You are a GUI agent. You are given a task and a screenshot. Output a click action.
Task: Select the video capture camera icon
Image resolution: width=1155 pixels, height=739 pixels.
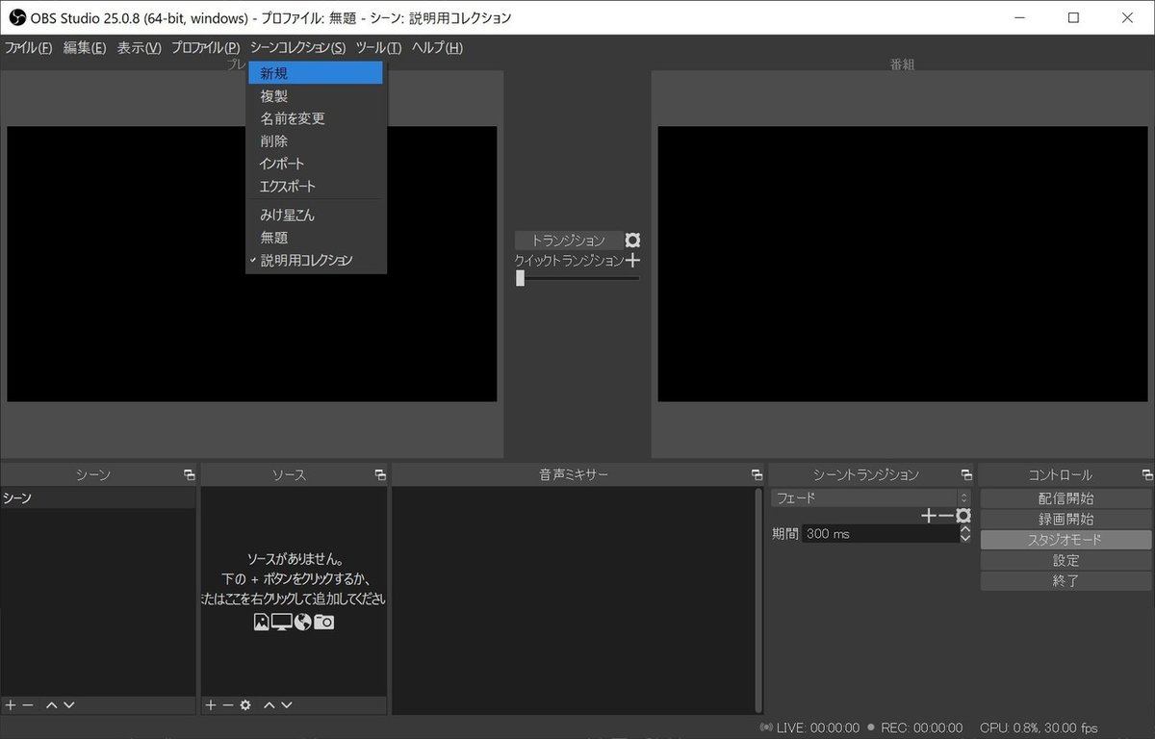click(x=323, y=622)
